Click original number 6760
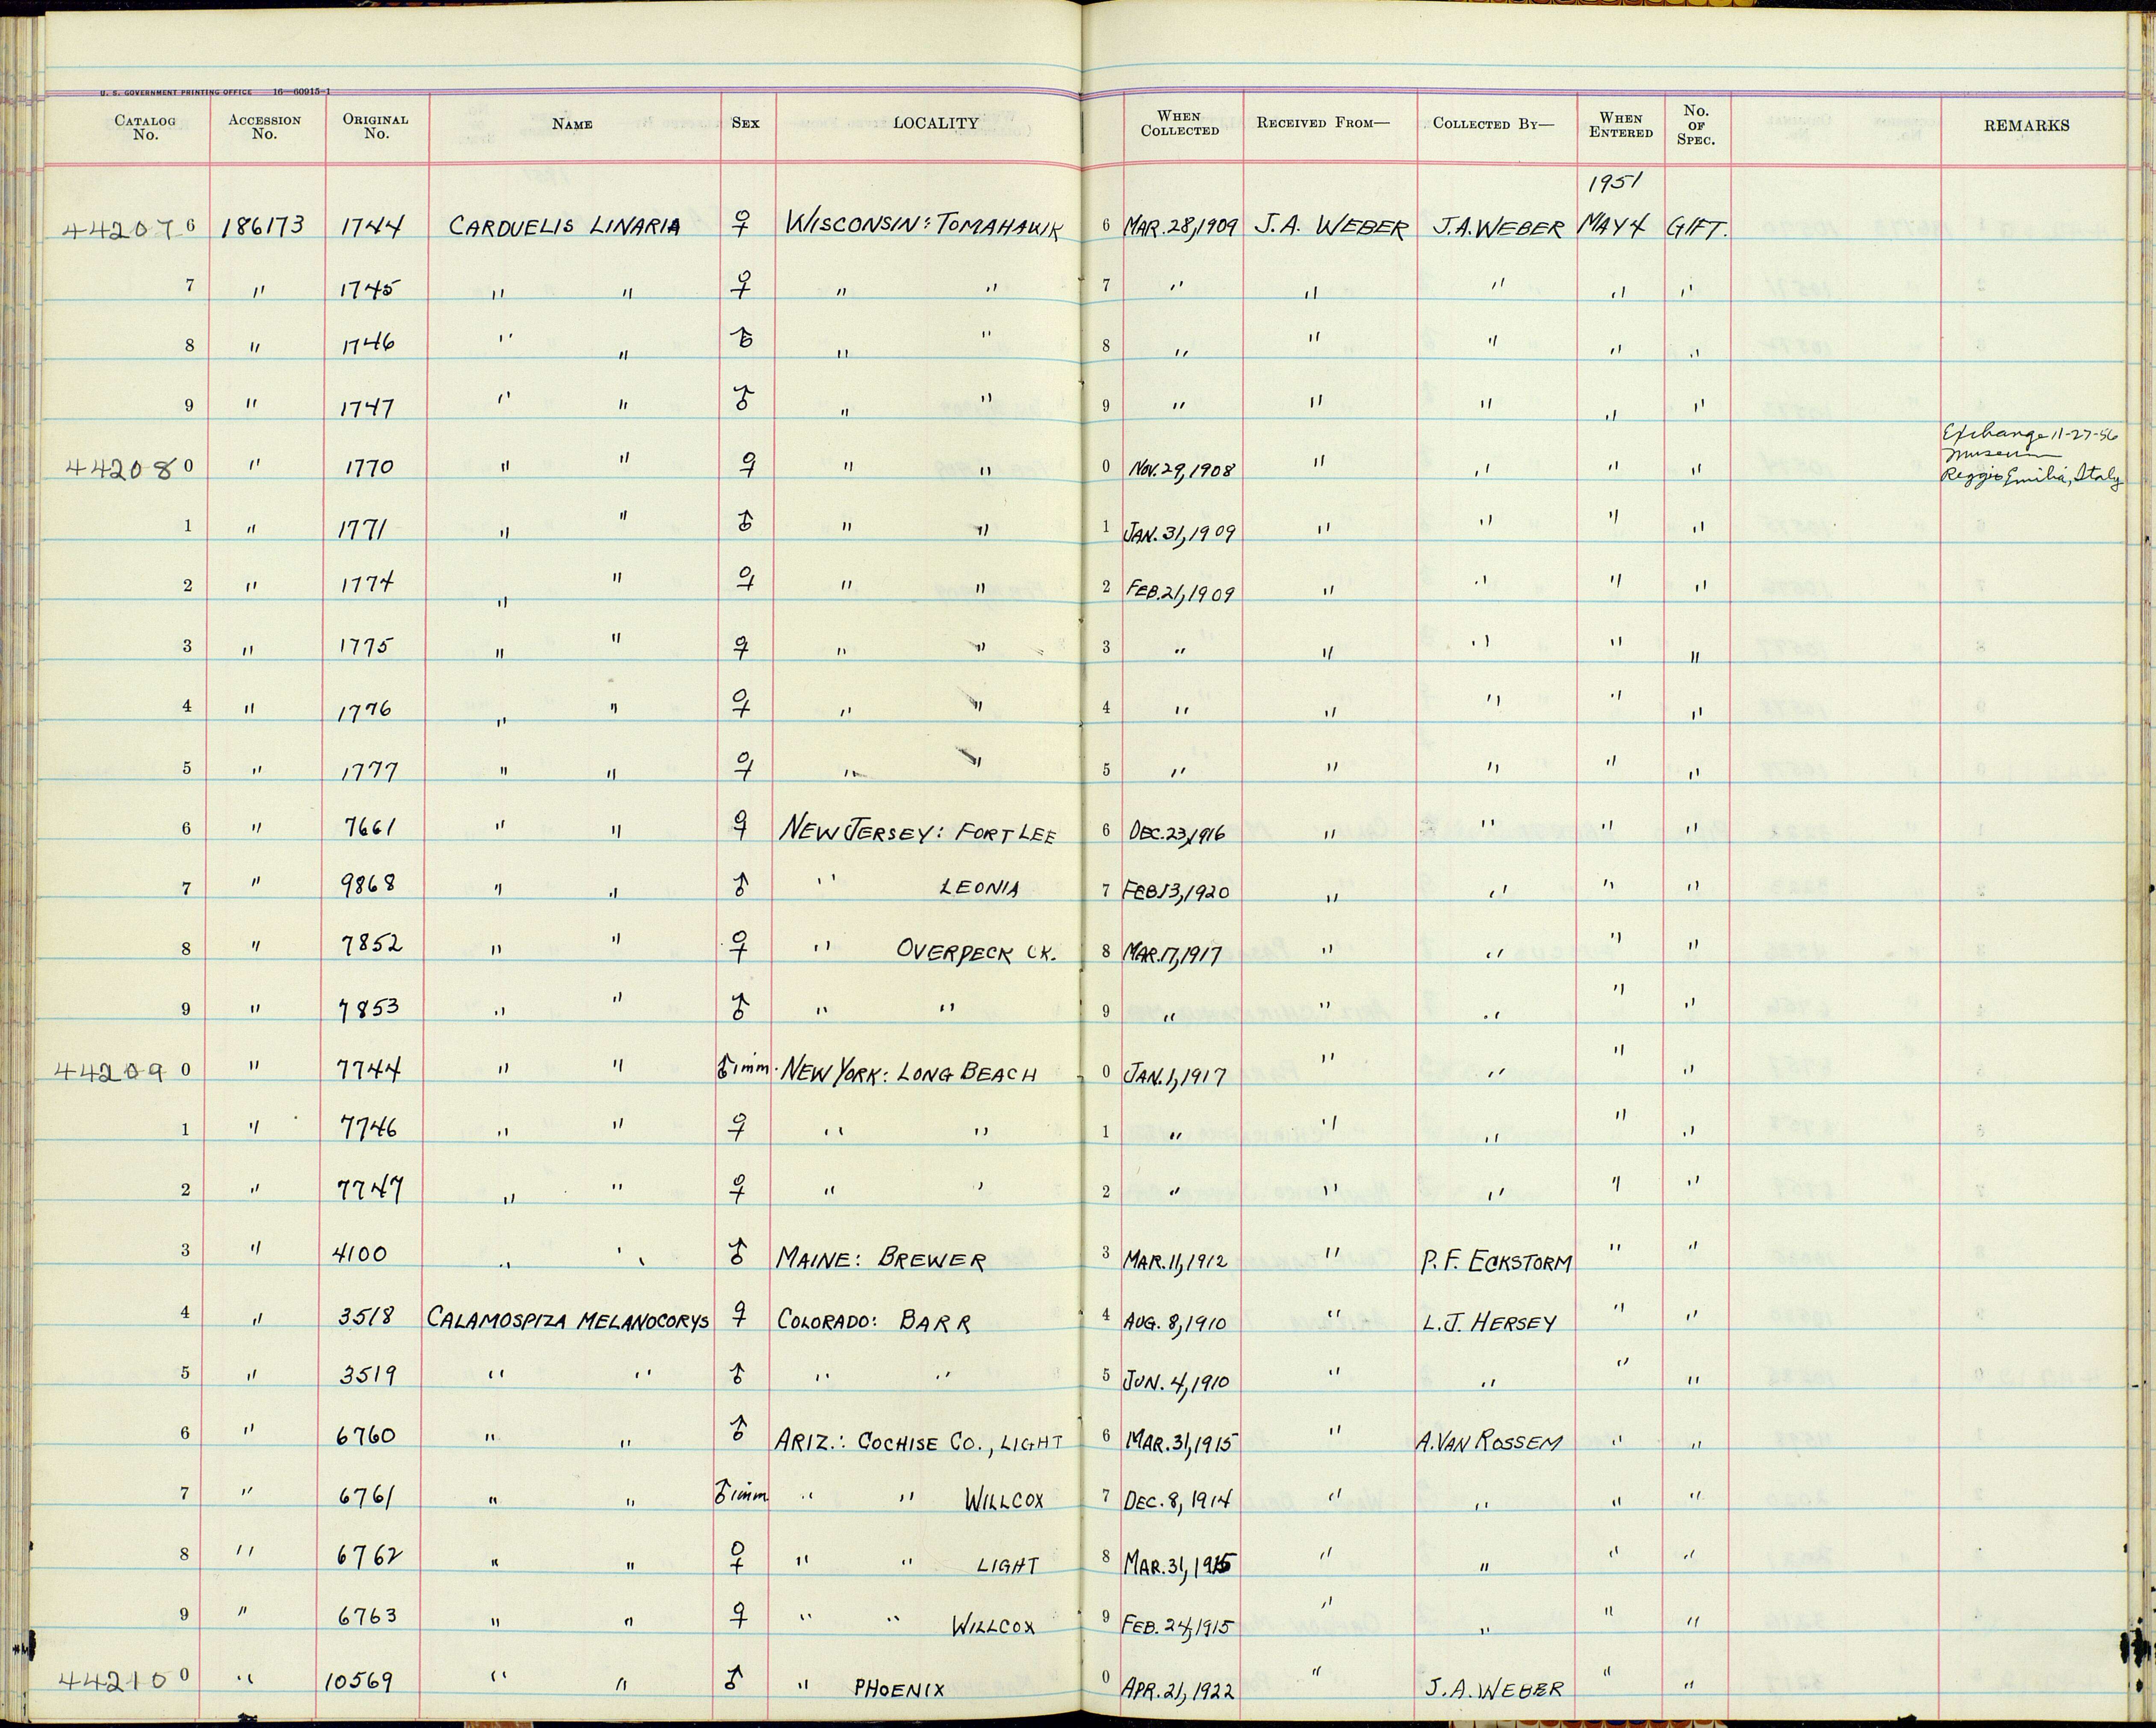2156x1728 pixels. (x=366, y=1436)
